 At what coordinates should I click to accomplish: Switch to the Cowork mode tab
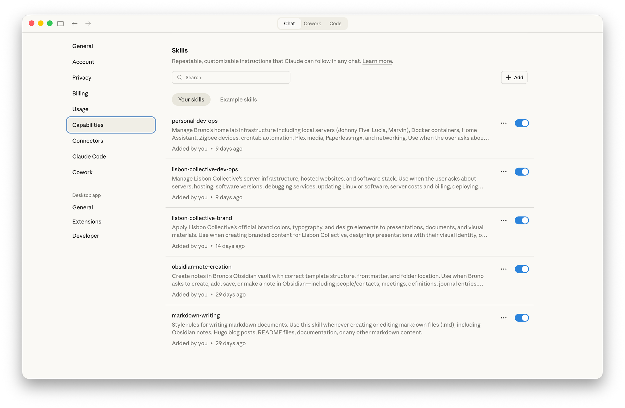tap(312, 24)
